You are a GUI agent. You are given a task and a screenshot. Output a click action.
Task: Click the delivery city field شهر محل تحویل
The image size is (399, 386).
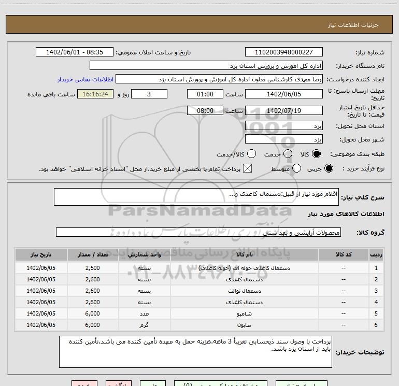(x=284, y=139)
